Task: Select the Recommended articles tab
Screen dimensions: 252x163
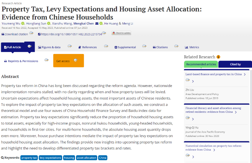Action: pos(201,64)
